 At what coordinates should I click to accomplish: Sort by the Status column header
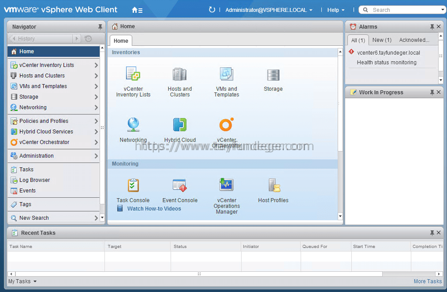click(x=205, y=247)
